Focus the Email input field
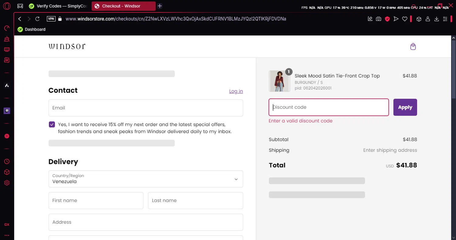 point(146,108)
